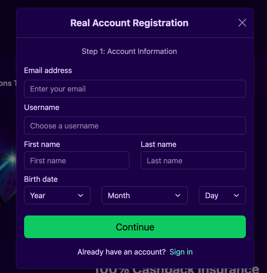This screenshot has height=273, width=267.
Task: Open the Year dropdown
Action: tap(57, 195)
